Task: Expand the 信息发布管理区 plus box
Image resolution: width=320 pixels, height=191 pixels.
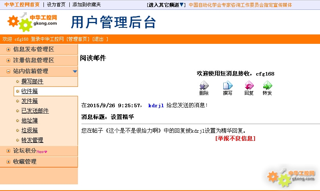Action: [x=8, y=50]
